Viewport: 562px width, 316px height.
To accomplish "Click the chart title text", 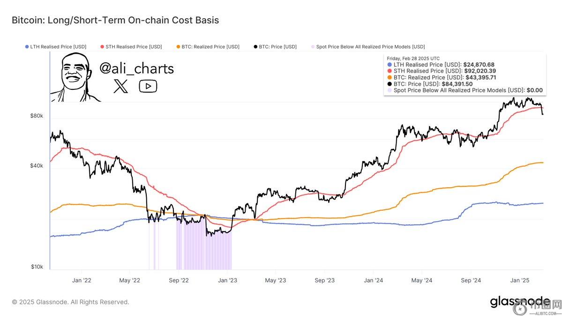I will (x=115, y=20).
